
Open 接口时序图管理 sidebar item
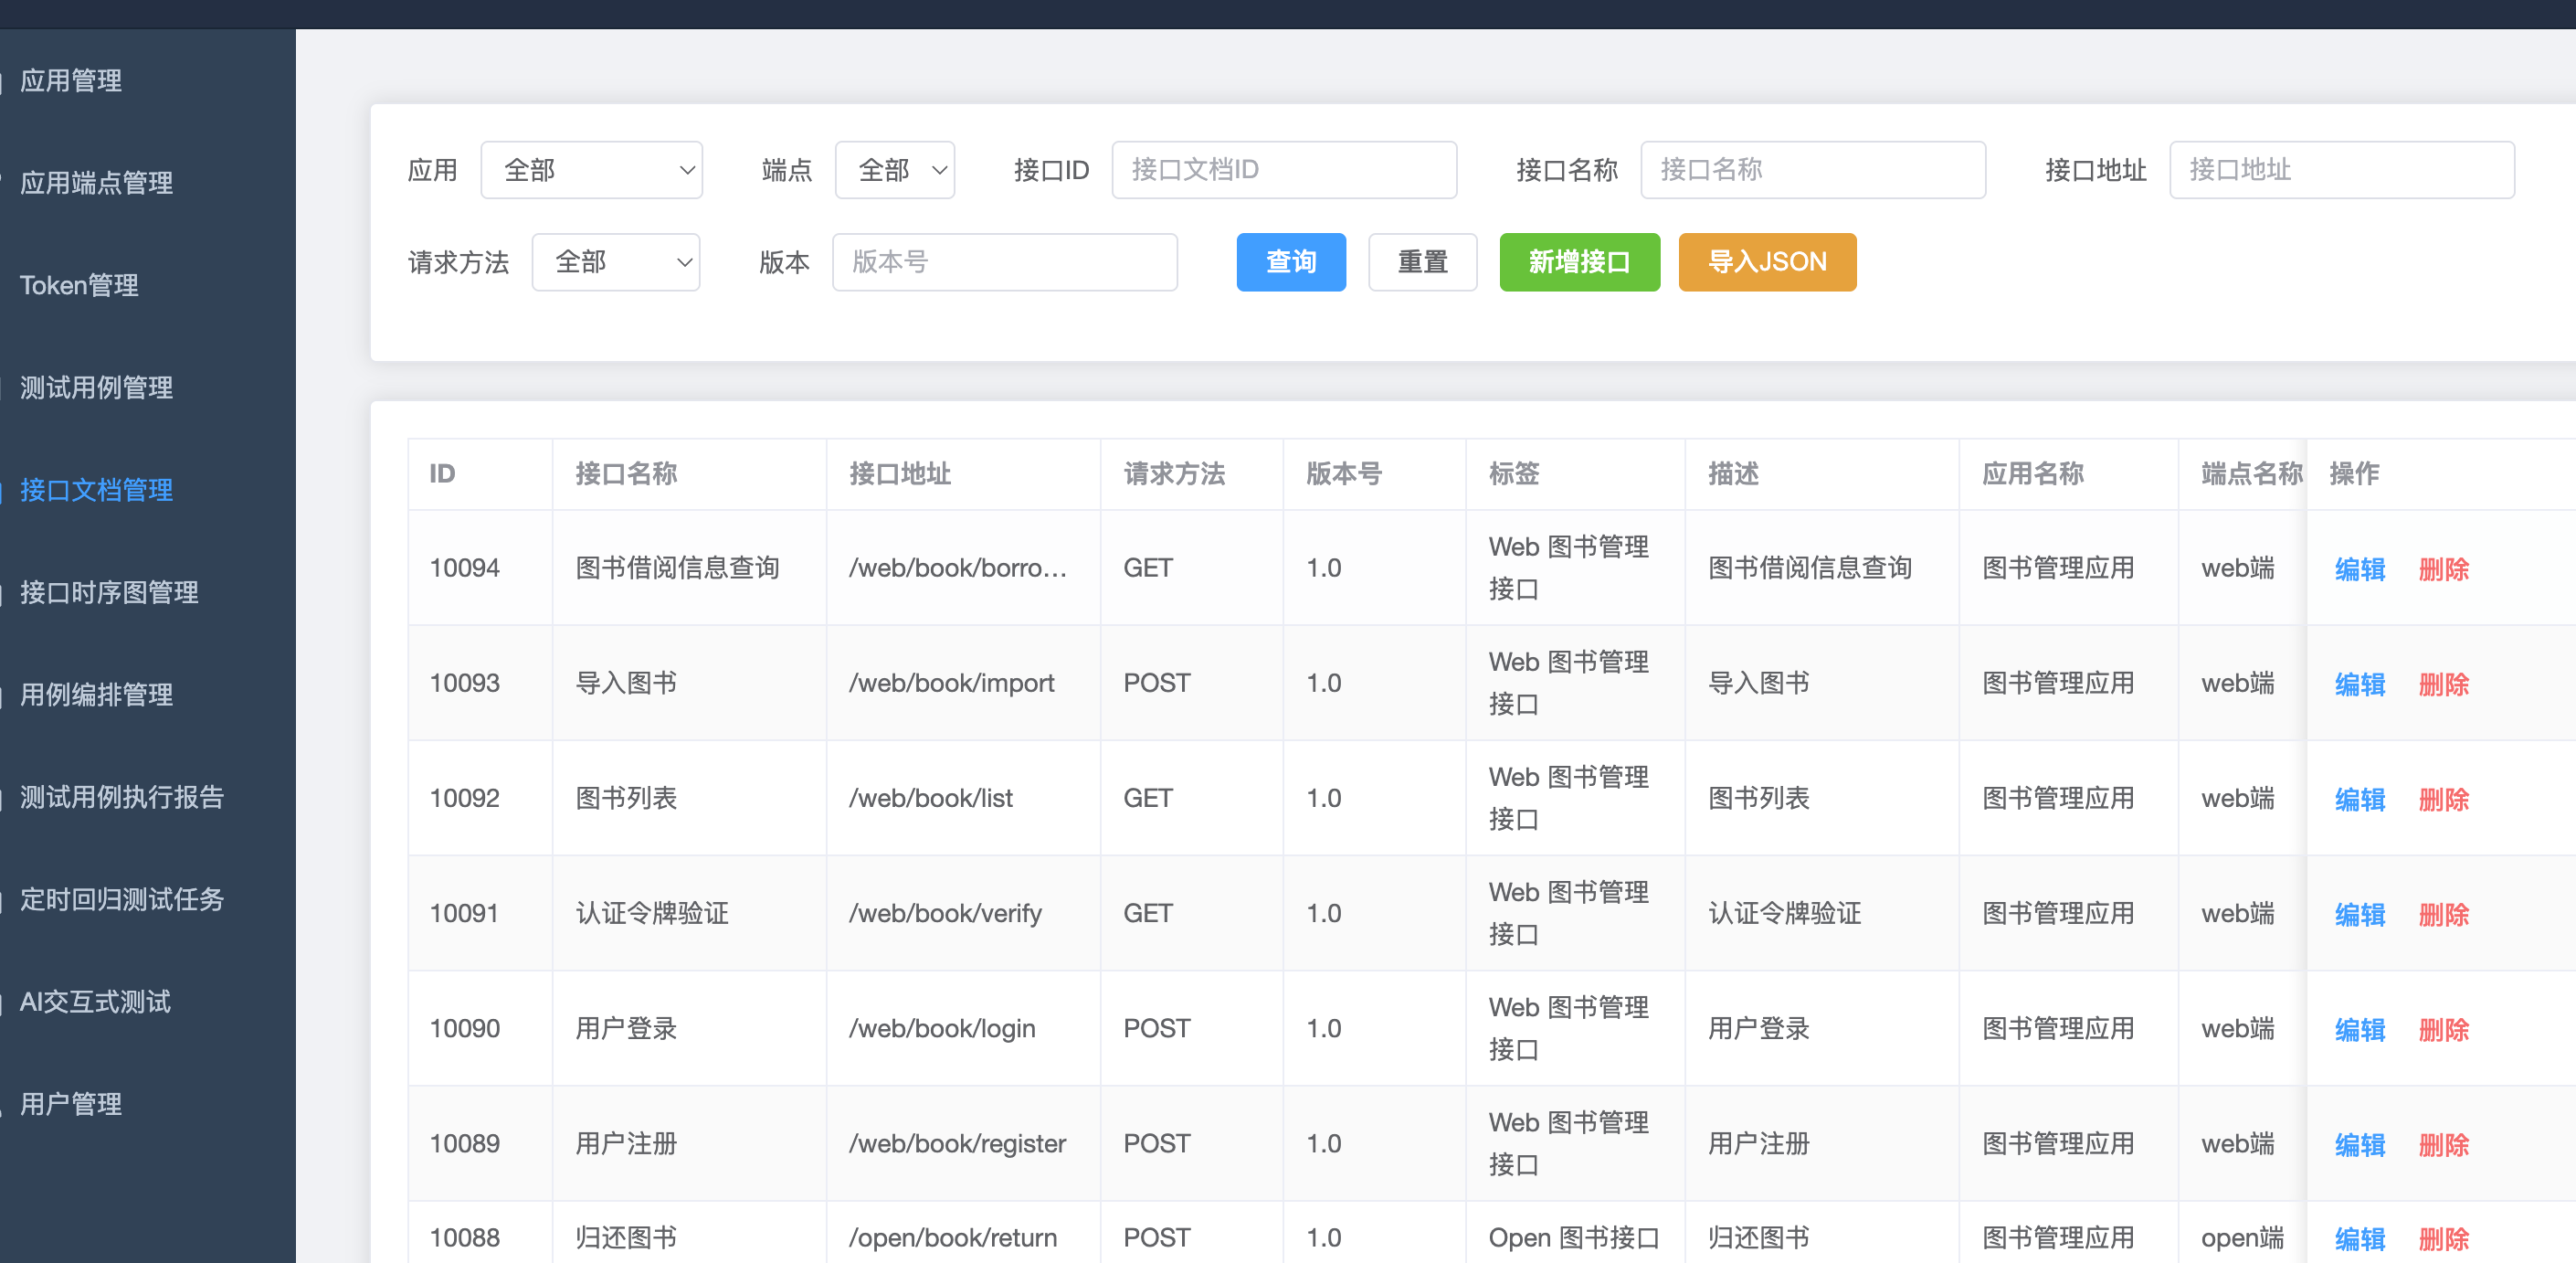(109, 592)
